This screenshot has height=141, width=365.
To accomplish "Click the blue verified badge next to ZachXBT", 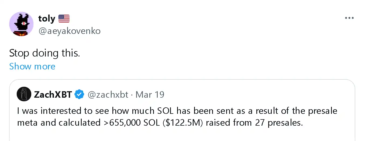I will coord(79,95).
